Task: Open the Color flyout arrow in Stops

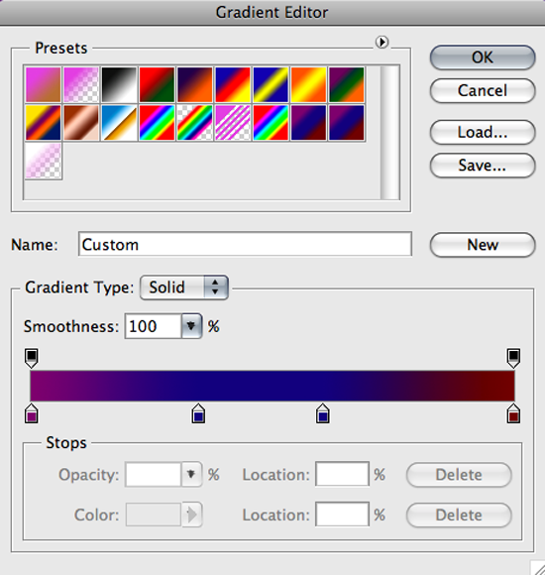Action: click(x=191, y=515)
